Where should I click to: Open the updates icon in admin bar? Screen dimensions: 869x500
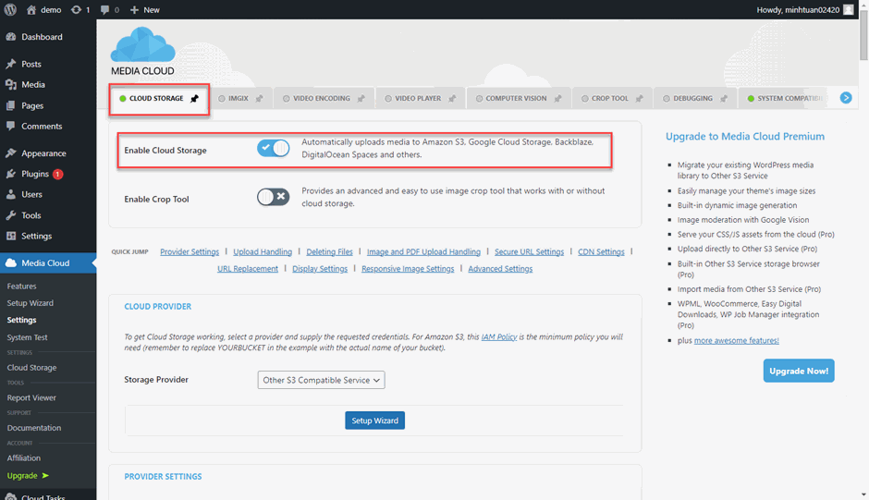click(76, 9)
